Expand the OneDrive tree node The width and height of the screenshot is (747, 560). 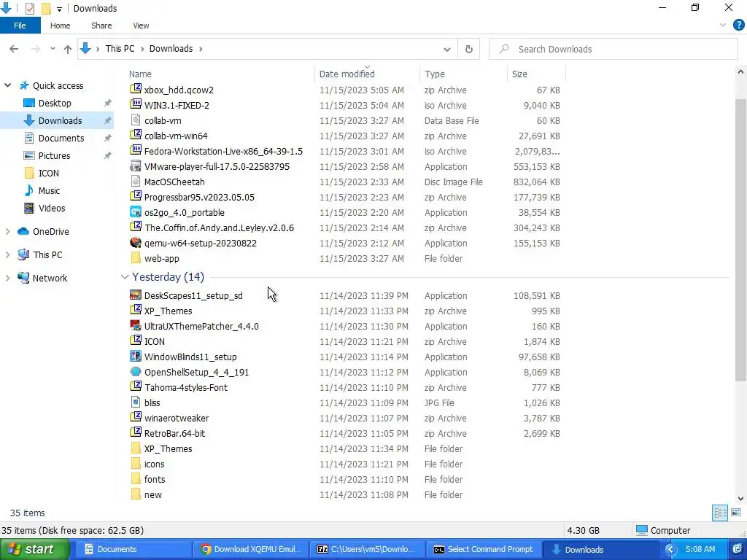(x=7, y=231)
